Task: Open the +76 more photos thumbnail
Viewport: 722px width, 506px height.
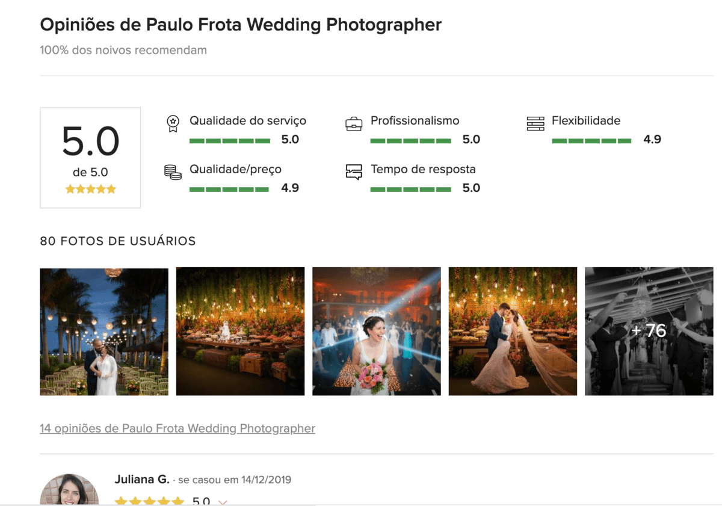Action: 649,332
